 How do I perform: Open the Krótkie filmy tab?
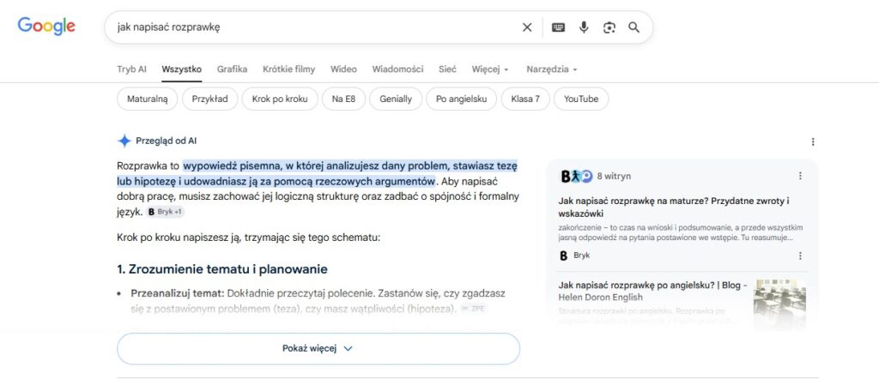(288, 69)
